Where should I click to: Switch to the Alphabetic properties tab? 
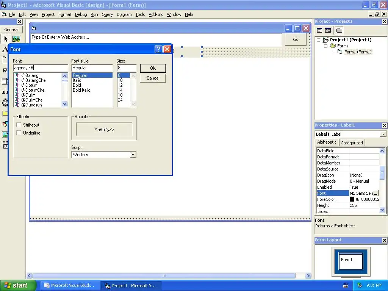pos(327,142)
